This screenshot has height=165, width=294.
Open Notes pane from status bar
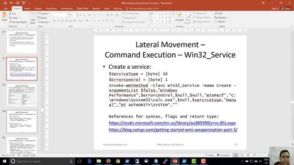[x=209, y=155]
